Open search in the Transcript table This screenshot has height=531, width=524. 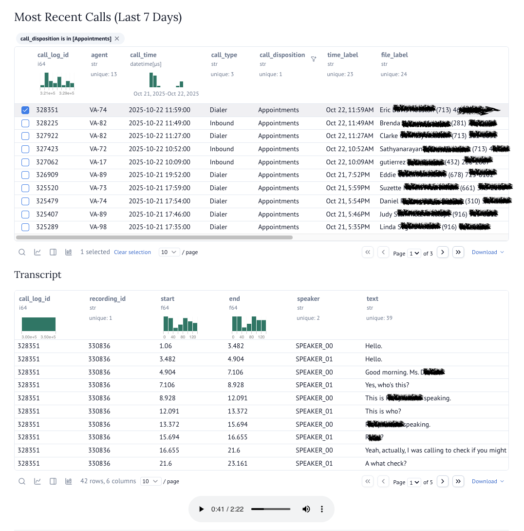click(22, 481)
